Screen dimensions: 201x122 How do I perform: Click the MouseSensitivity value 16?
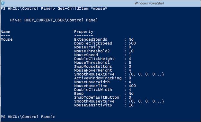(x=131, y=105)
